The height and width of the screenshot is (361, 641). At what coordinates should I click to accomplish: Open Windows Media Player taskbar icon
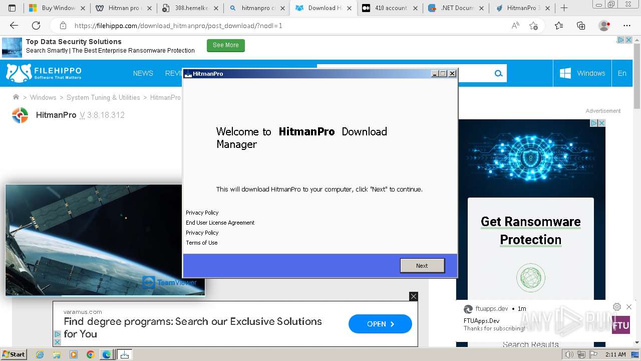click(74, 354)
